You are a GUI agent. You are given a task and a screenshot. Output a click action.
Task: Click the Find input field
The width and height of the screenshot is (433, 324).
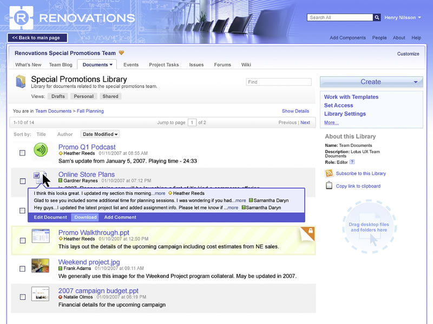pyautogui.click(x=279, y=82)
